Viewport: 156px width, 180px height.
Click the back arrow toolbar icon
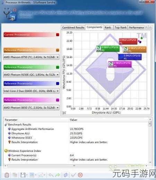[51, 175]
